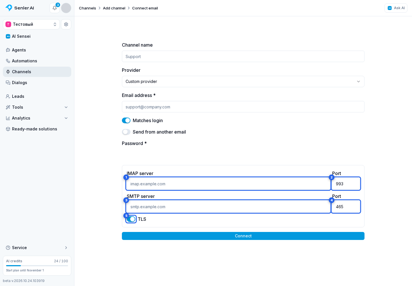Disable the Matches login toggle
The width and height of the screenshot is (412, 286).
[x=126, y=120]
